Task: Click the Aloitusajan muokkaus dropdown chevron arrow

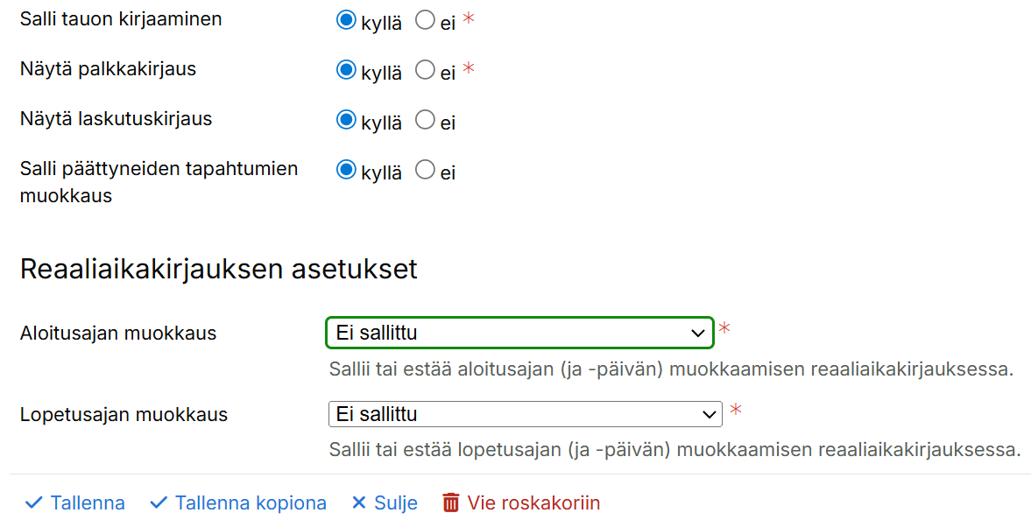Action: coord(698,333)
